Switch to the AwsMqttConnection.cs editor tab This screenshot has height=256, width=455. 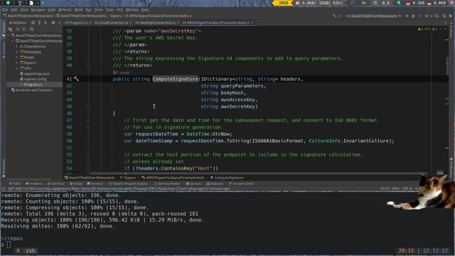[157, 23]
